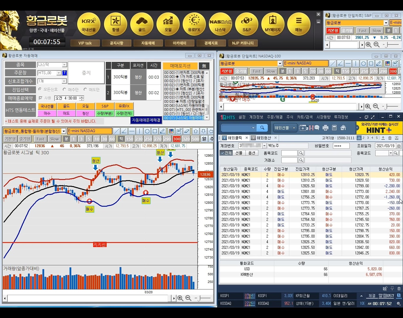Open the 메뉴 round icon
The height and width of the screenshot is (318, 403).
click(299, 24)
